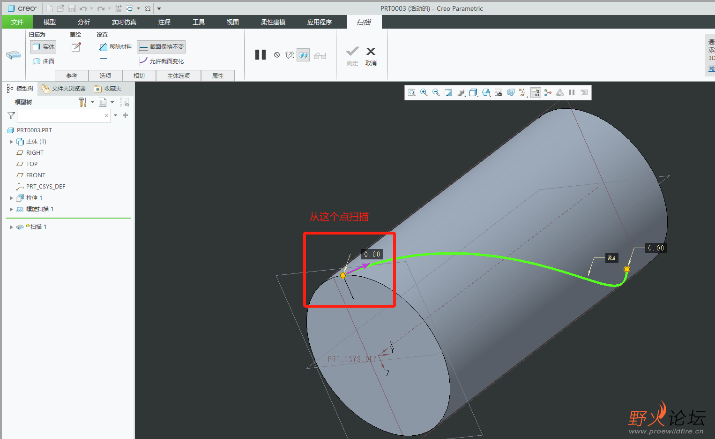Click the Refit zoom icon in graphics toolbar

pyautogui.click(x=412, y=92)
